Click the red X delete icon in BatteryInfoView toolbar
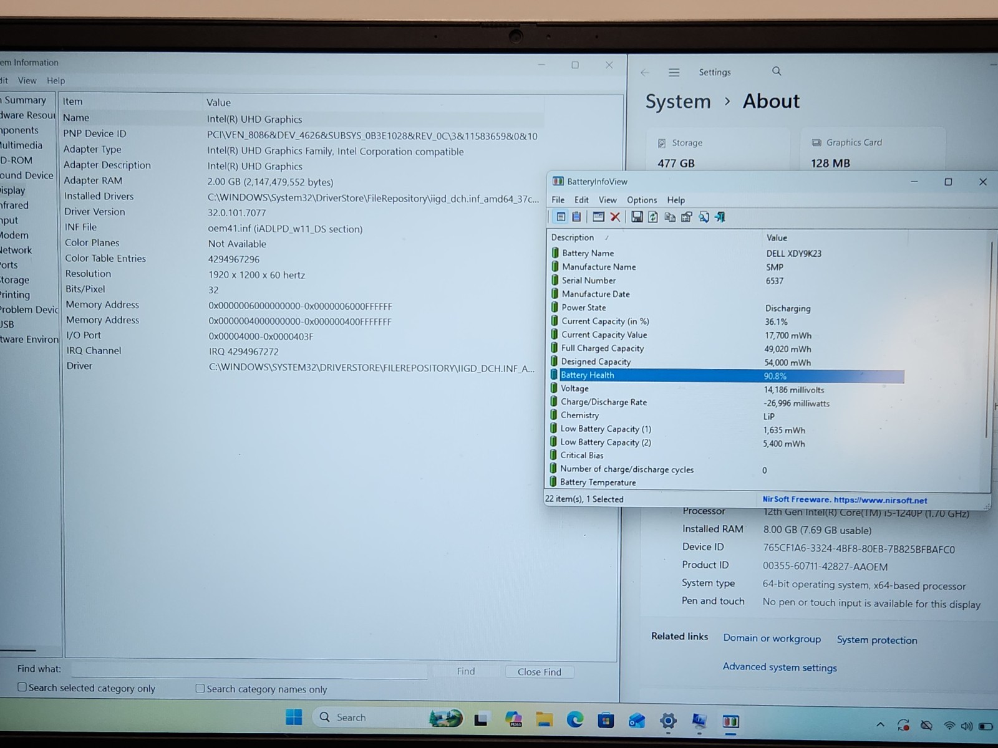Screen dimensions: 998x748 [x=615, y=217]
